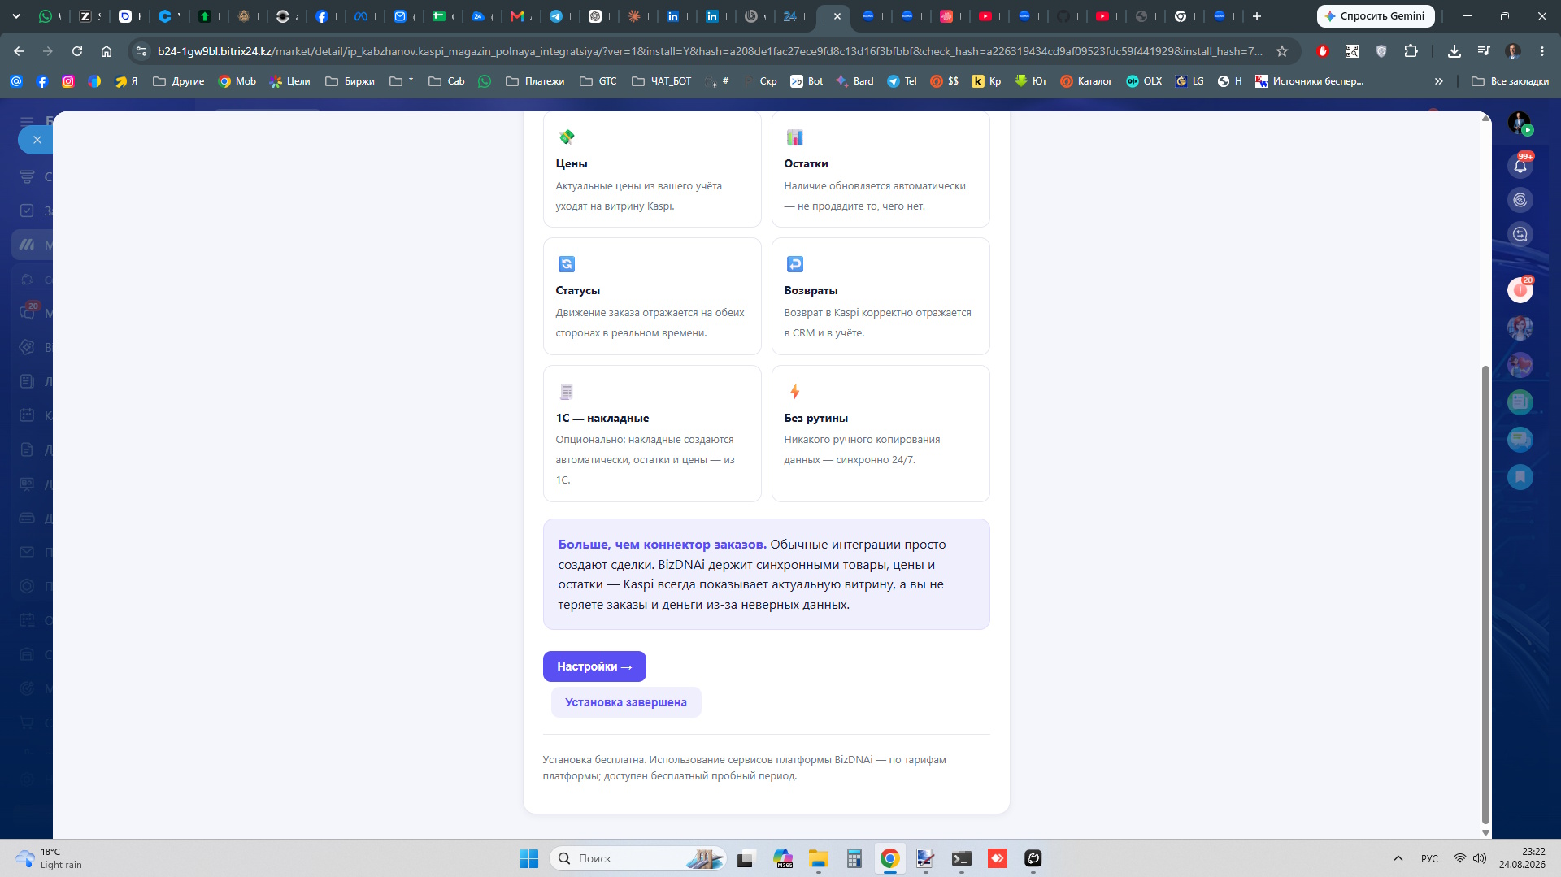Viewport: 1561px width, 877px height.
Task: Open Microsoft 365 Copilot from the taskbar
Action: (x=783, y=858)
